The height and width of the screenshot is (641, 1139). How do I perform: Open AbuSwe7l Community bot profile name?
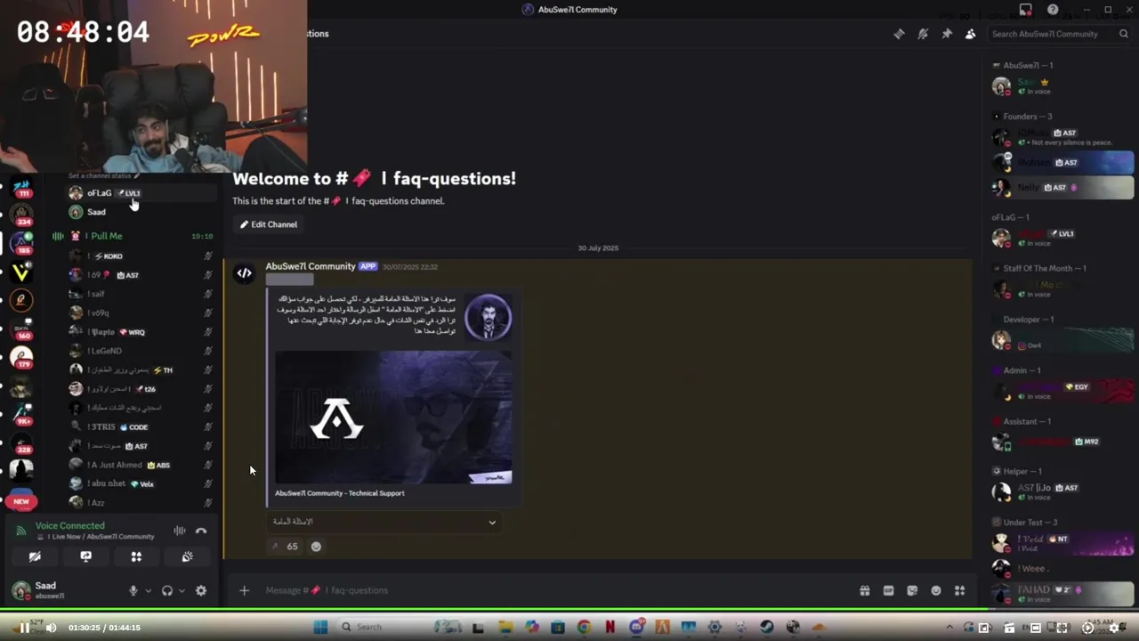click(x=311, y=266)
